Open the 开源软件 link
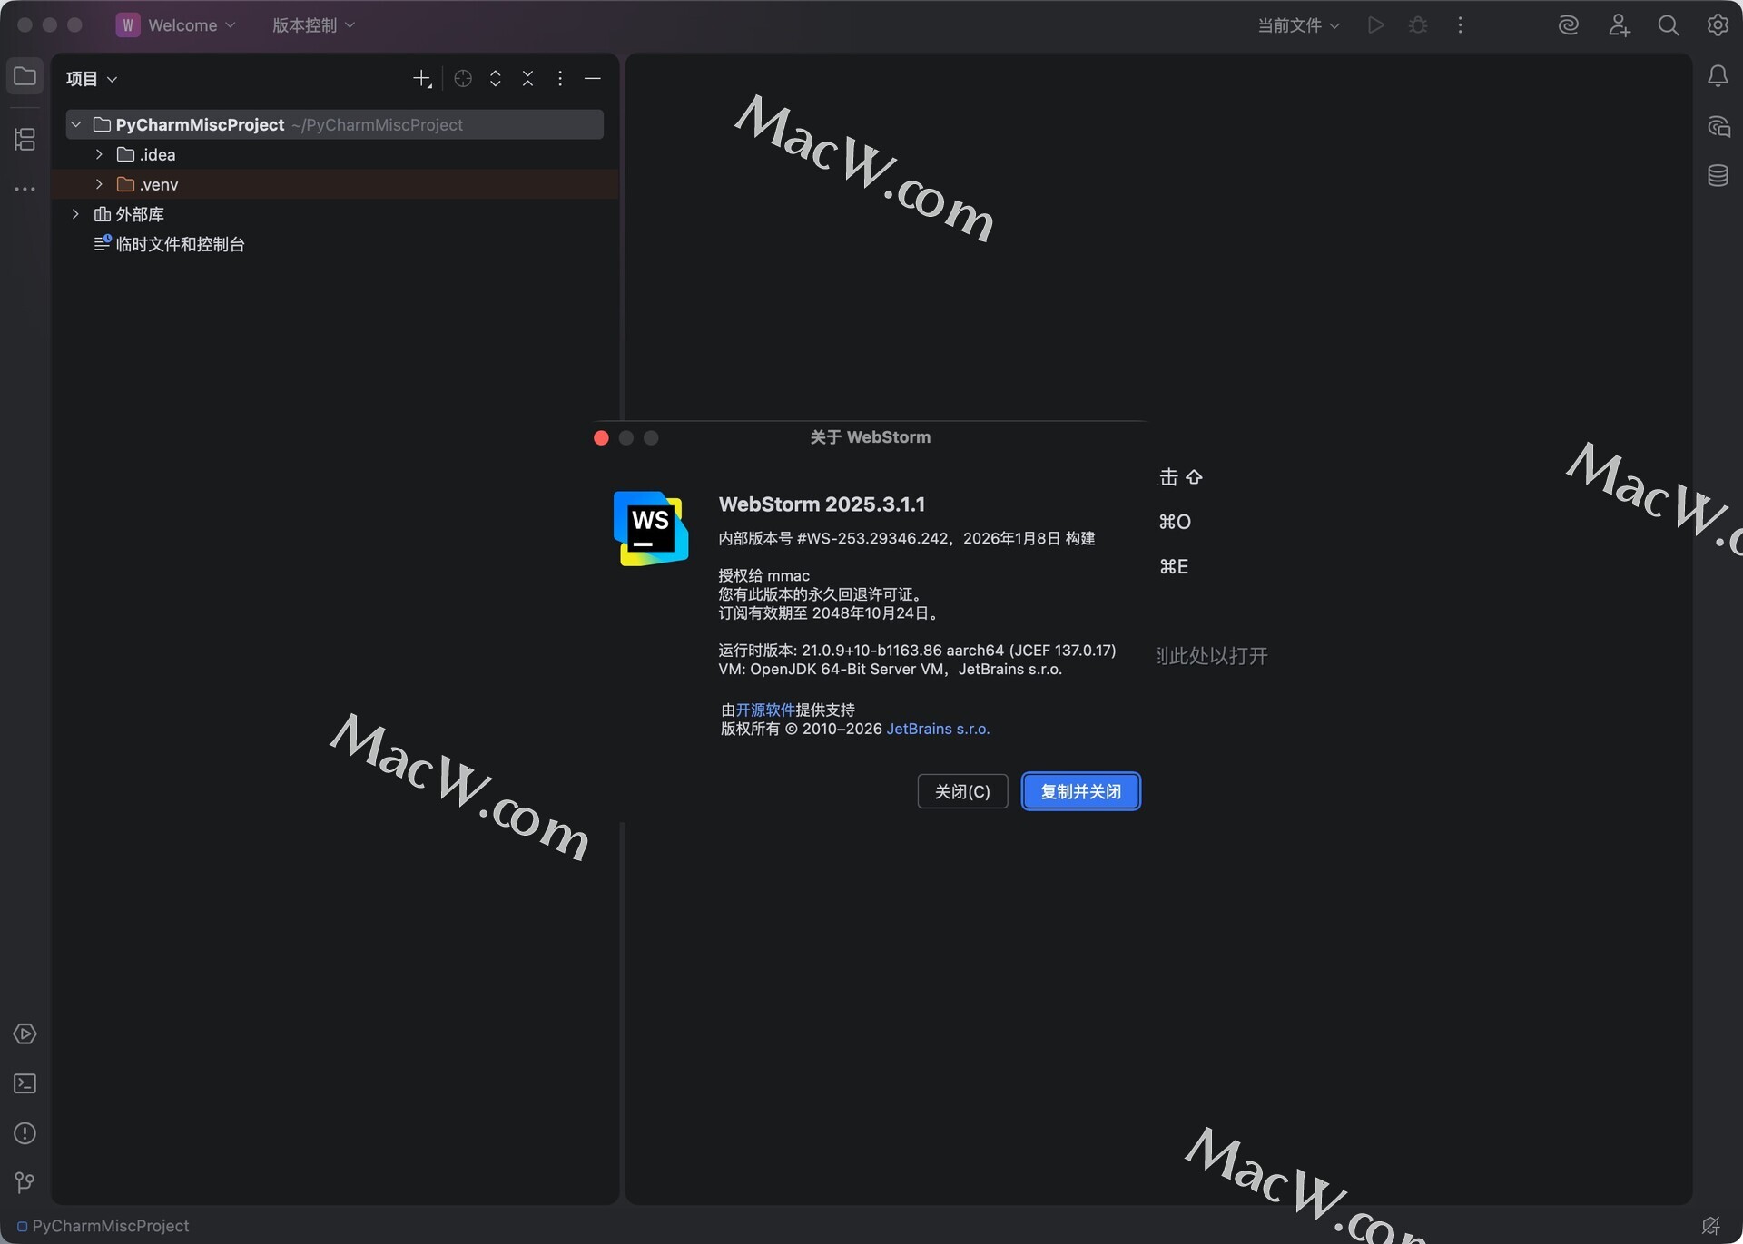 click(x=764, y=710)
